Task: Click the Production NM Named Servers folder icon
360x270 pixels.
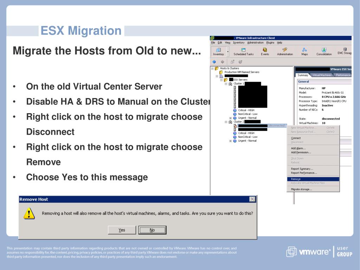Action: click(221, 72)
